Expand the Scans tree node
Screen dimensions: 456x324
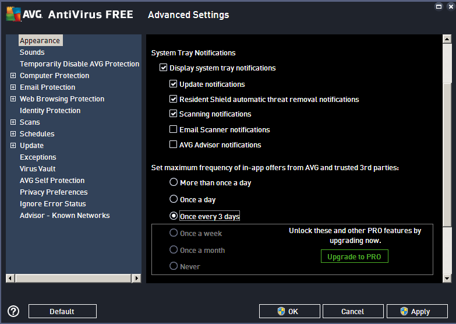tap(13, 122)
